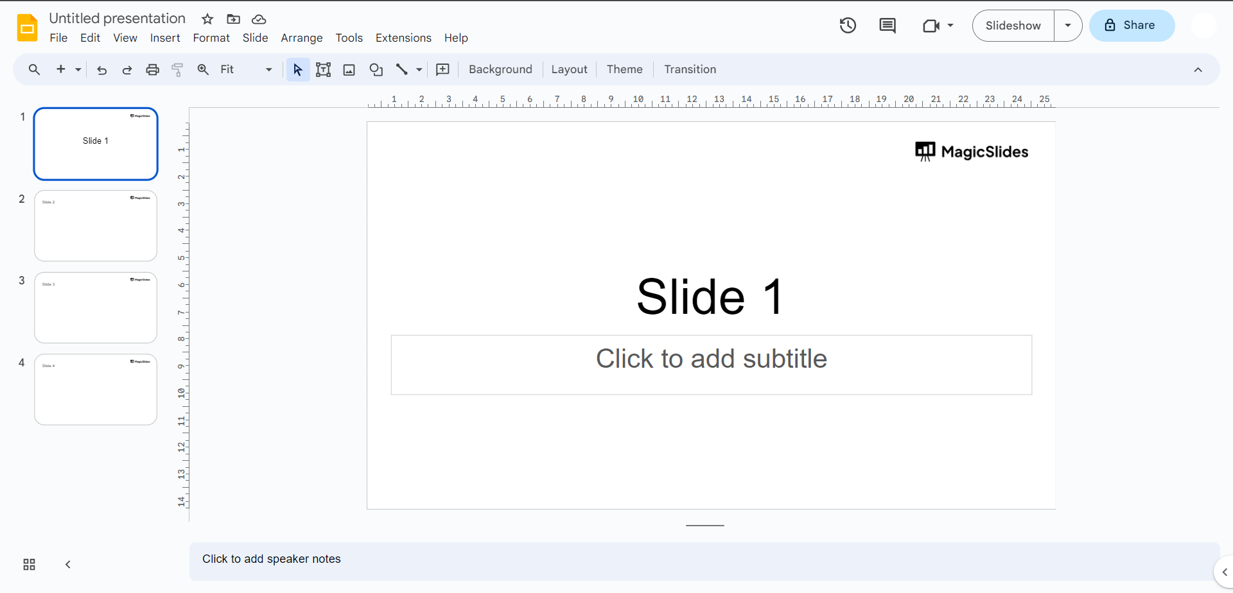Collapse the slide filmstrip panel
Image resolution: width=1233 pixels, height=593 pixels.
[68, 565]
